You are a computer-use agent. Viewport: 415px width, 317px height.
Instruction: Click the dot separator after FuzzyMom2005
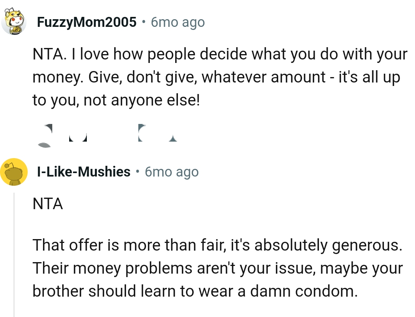(143, 22)
